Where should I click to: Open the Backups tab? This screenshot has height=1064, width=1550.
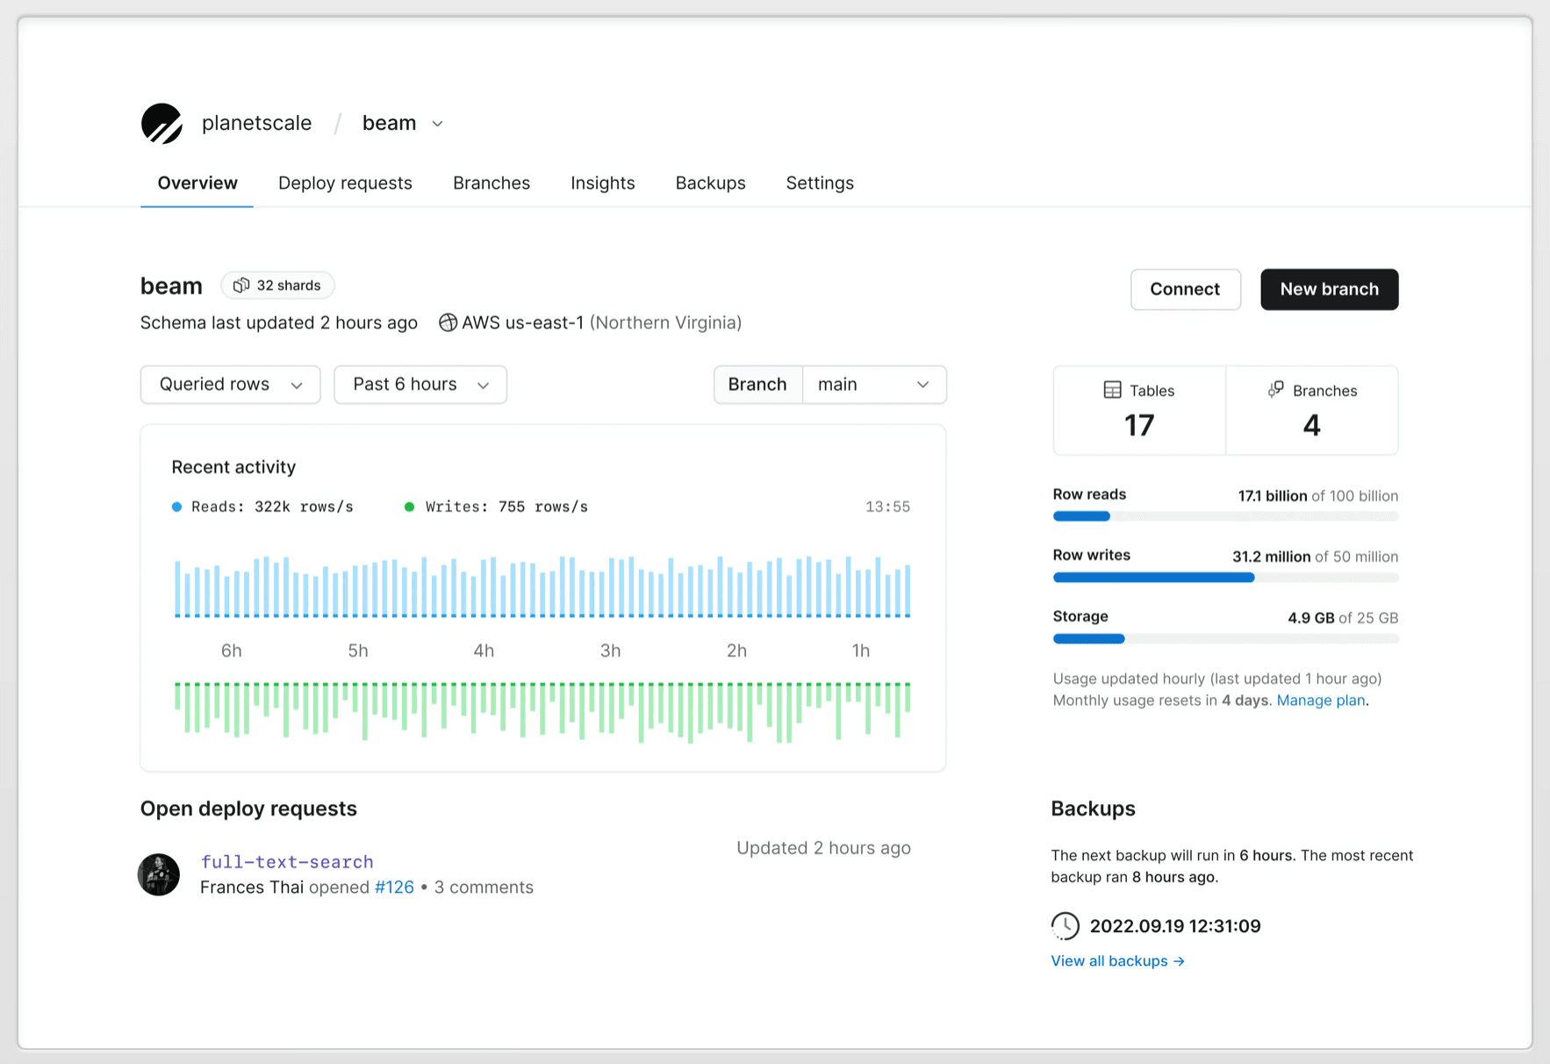(710, 183)
